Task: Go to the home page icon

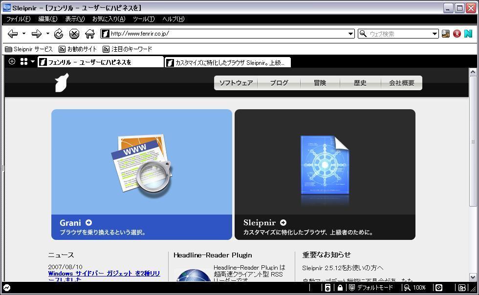Action: click(89, 34)
